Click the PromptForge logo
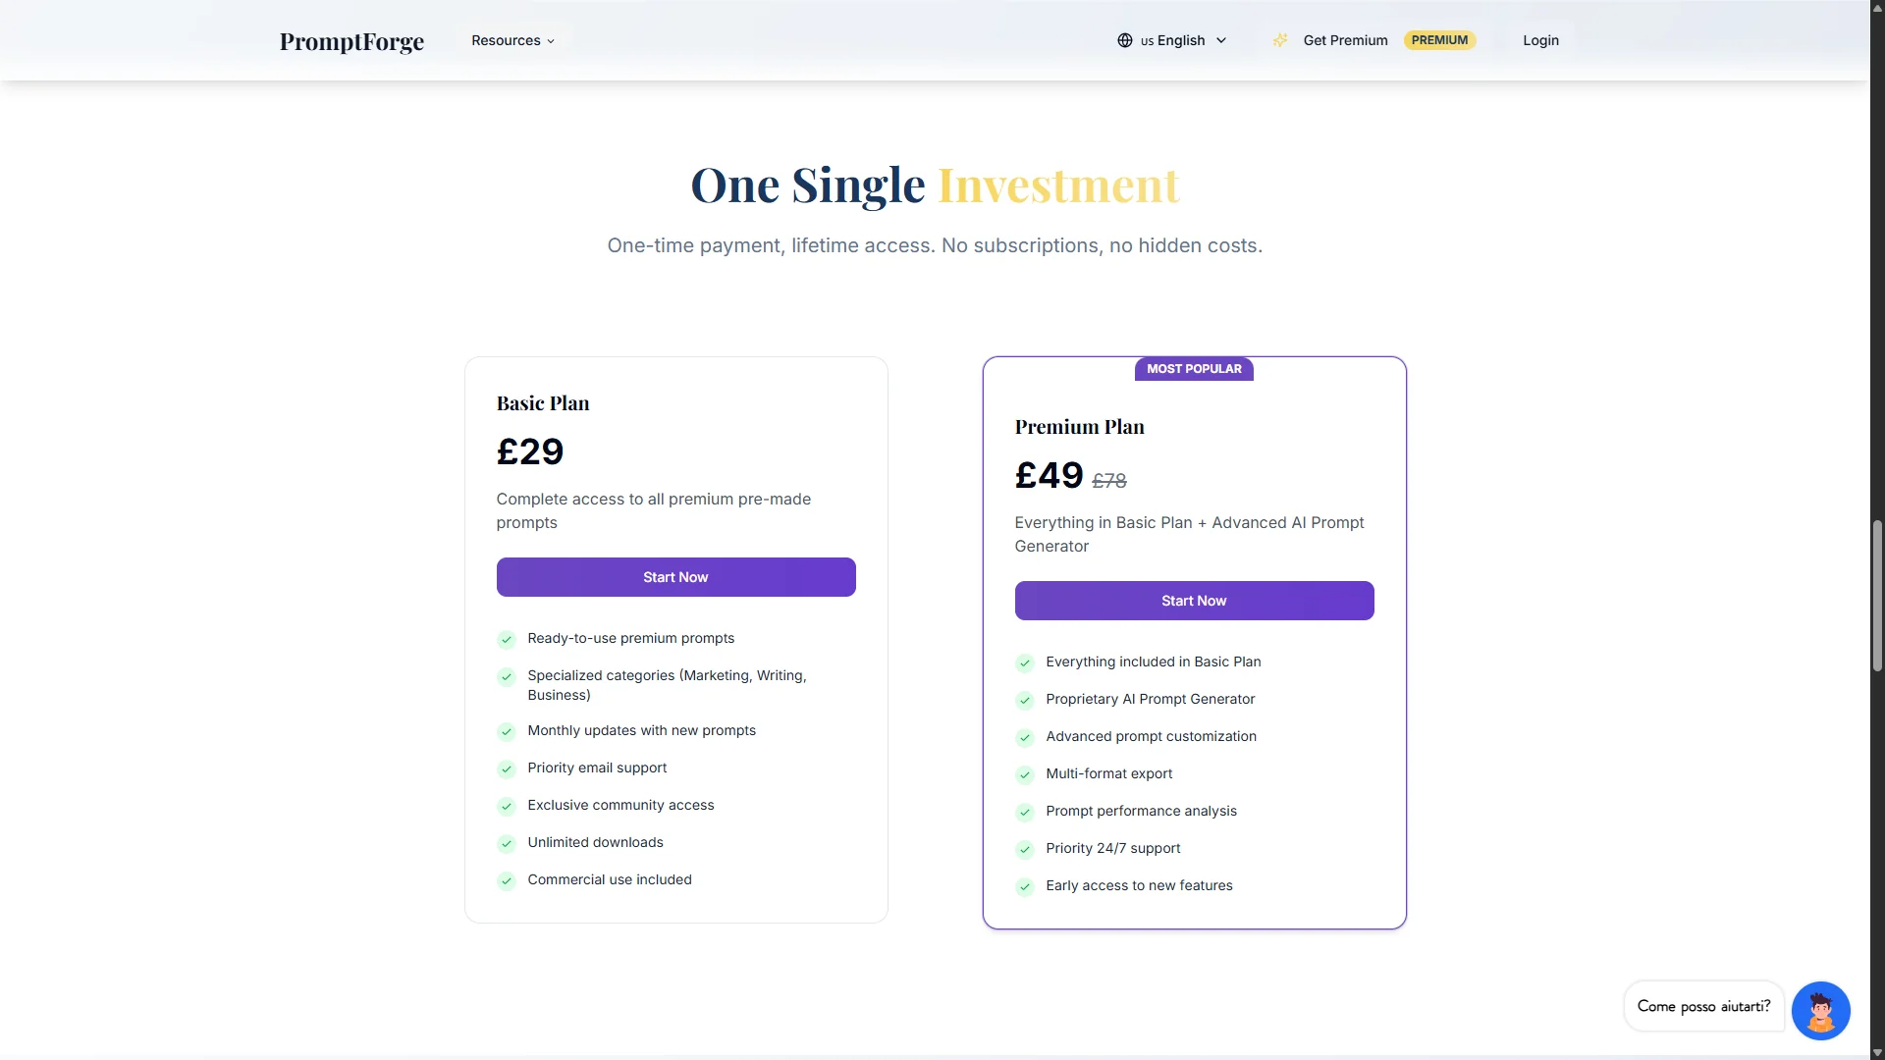Screen dimensions: 1885x1060 [351, 41]
